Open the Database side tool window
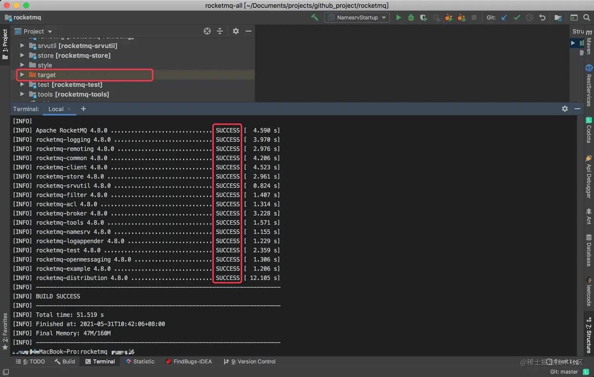 pyautogui.click(x=588, y=250)
